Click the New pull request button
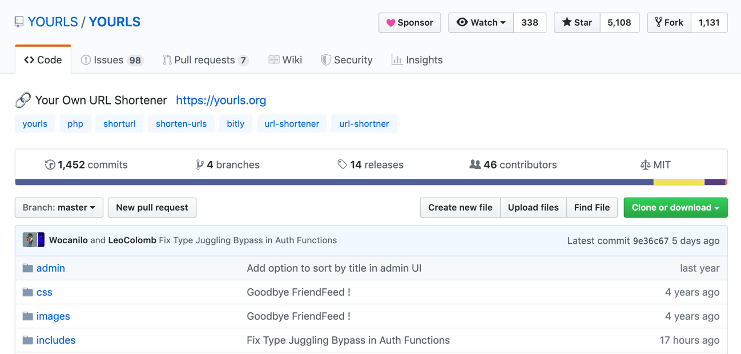This screenshot has height=354, width=741. (x=152, y=207)
